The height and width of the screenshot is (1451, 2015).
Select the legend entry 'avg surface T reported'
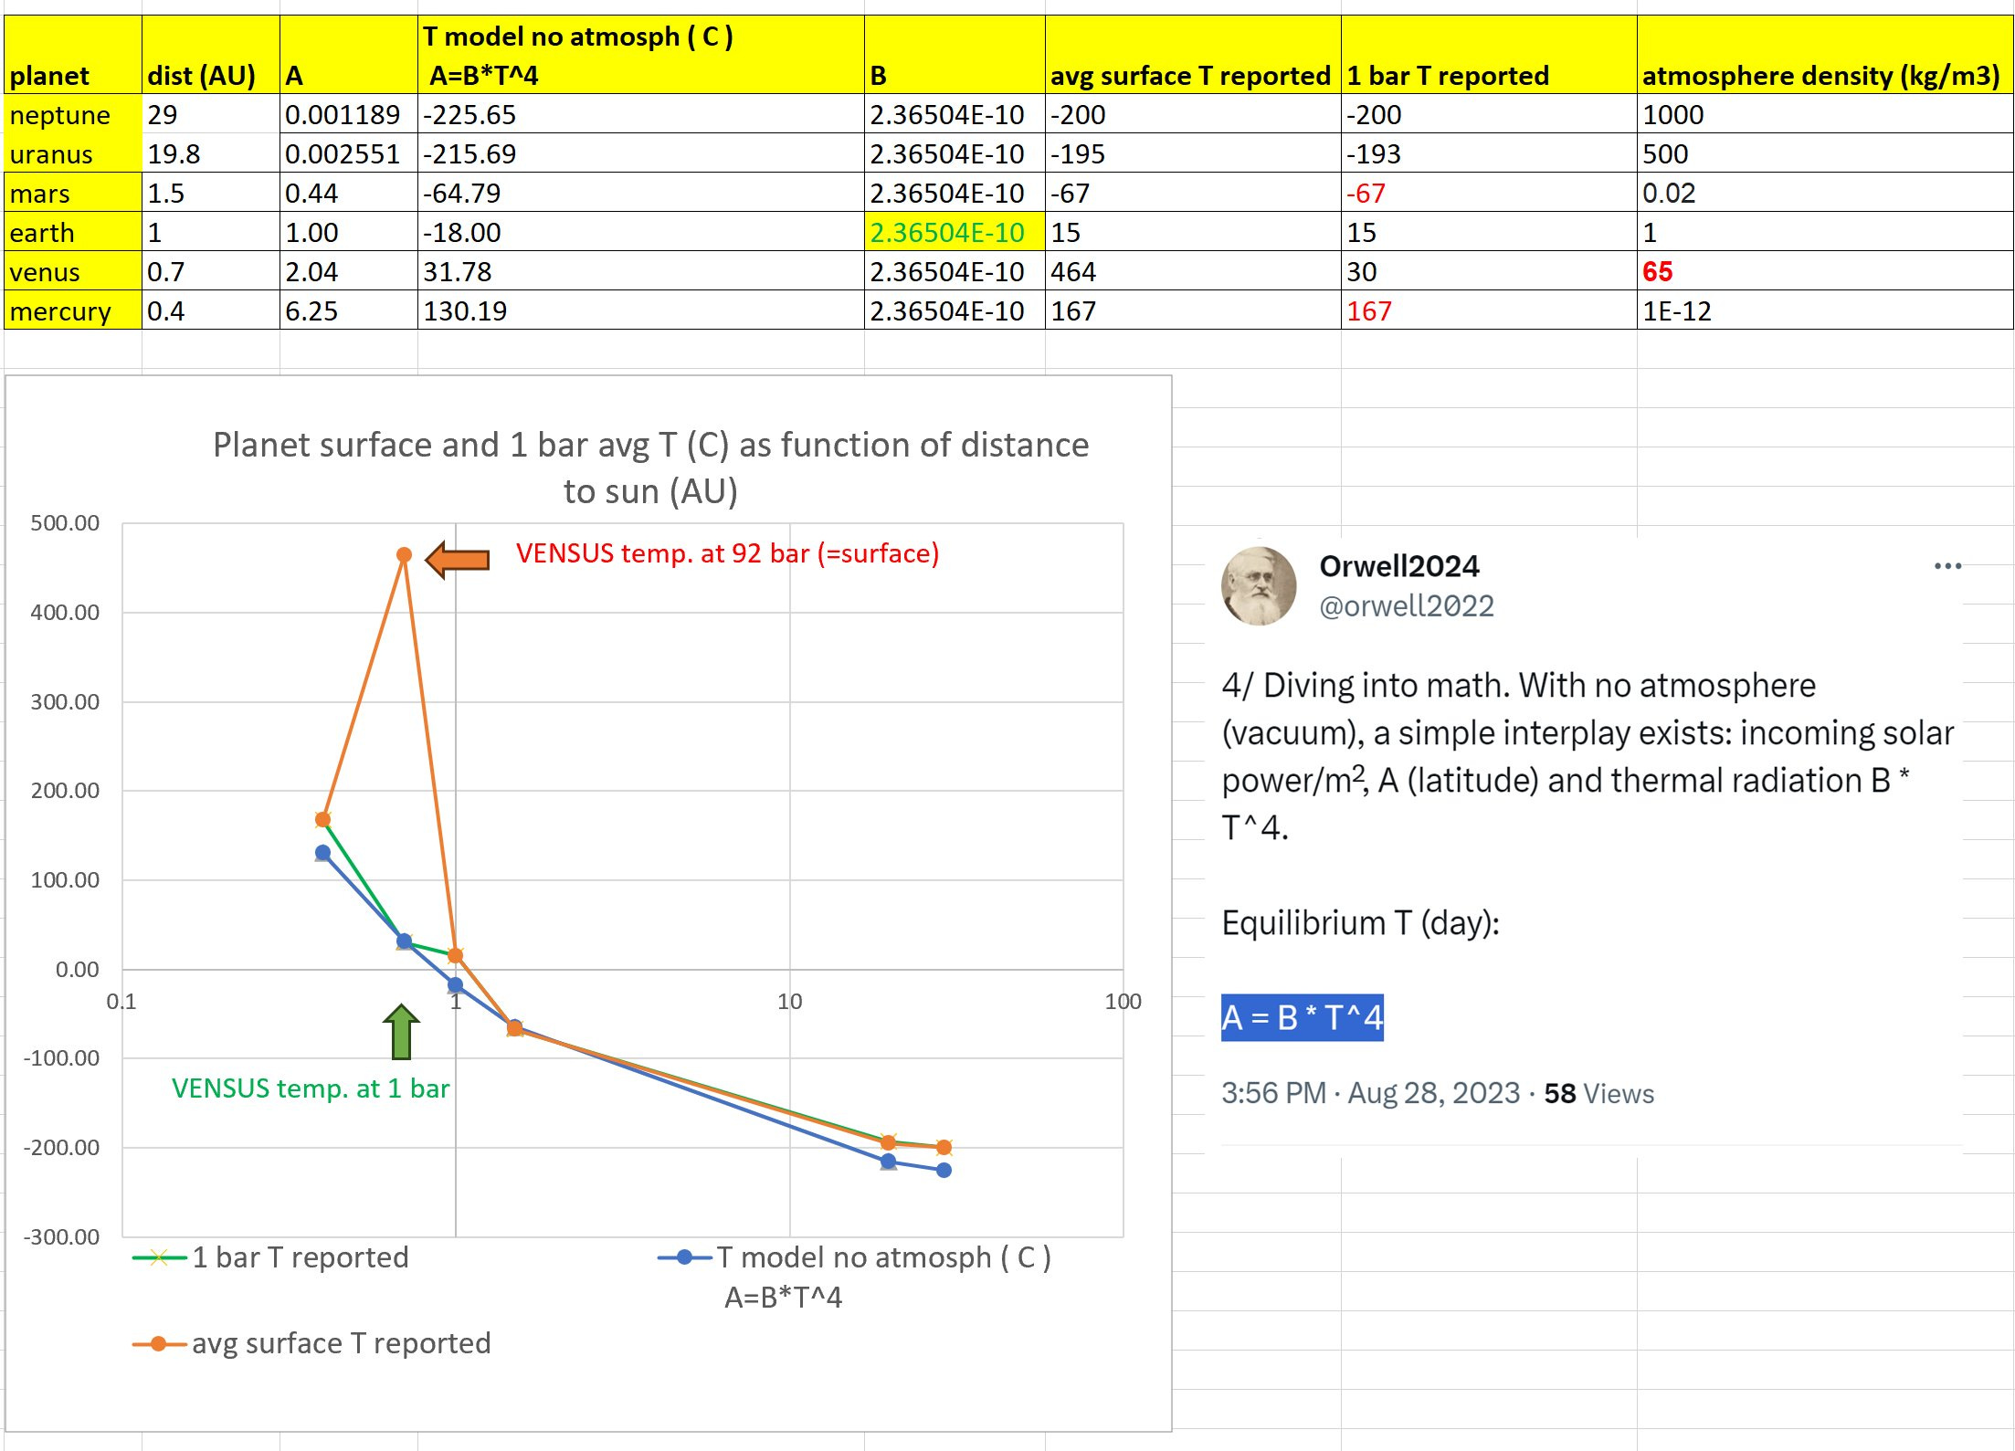[x=311, y=1343]
